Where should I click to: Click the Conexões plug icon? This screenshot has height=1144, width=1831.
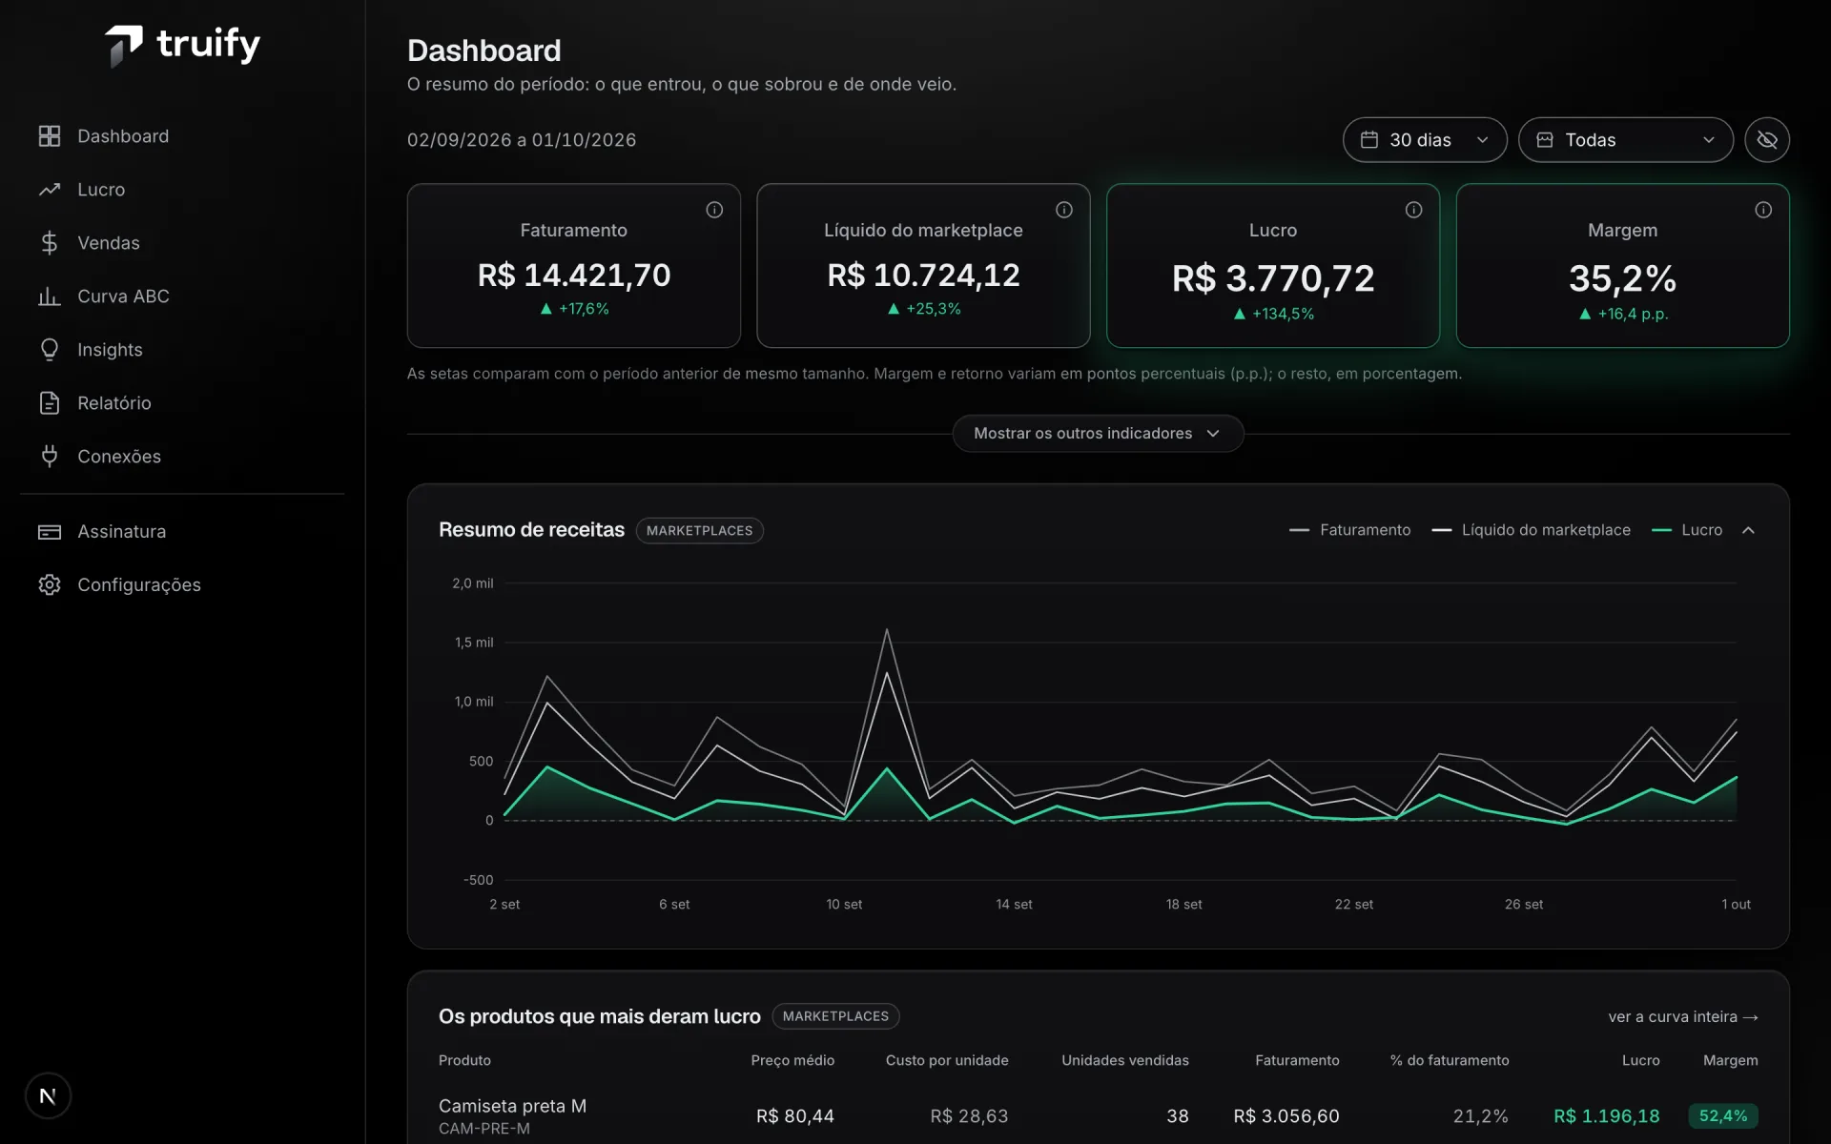click(x=50, y=457)
